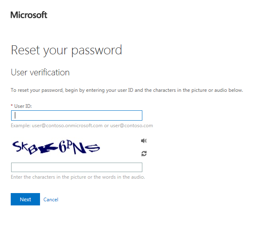This screenshot has height=240, width=269.
Task: Click the user@contoso.onmicrosoft.com example text
Action: pyautogui.click(x=67, y=126)
